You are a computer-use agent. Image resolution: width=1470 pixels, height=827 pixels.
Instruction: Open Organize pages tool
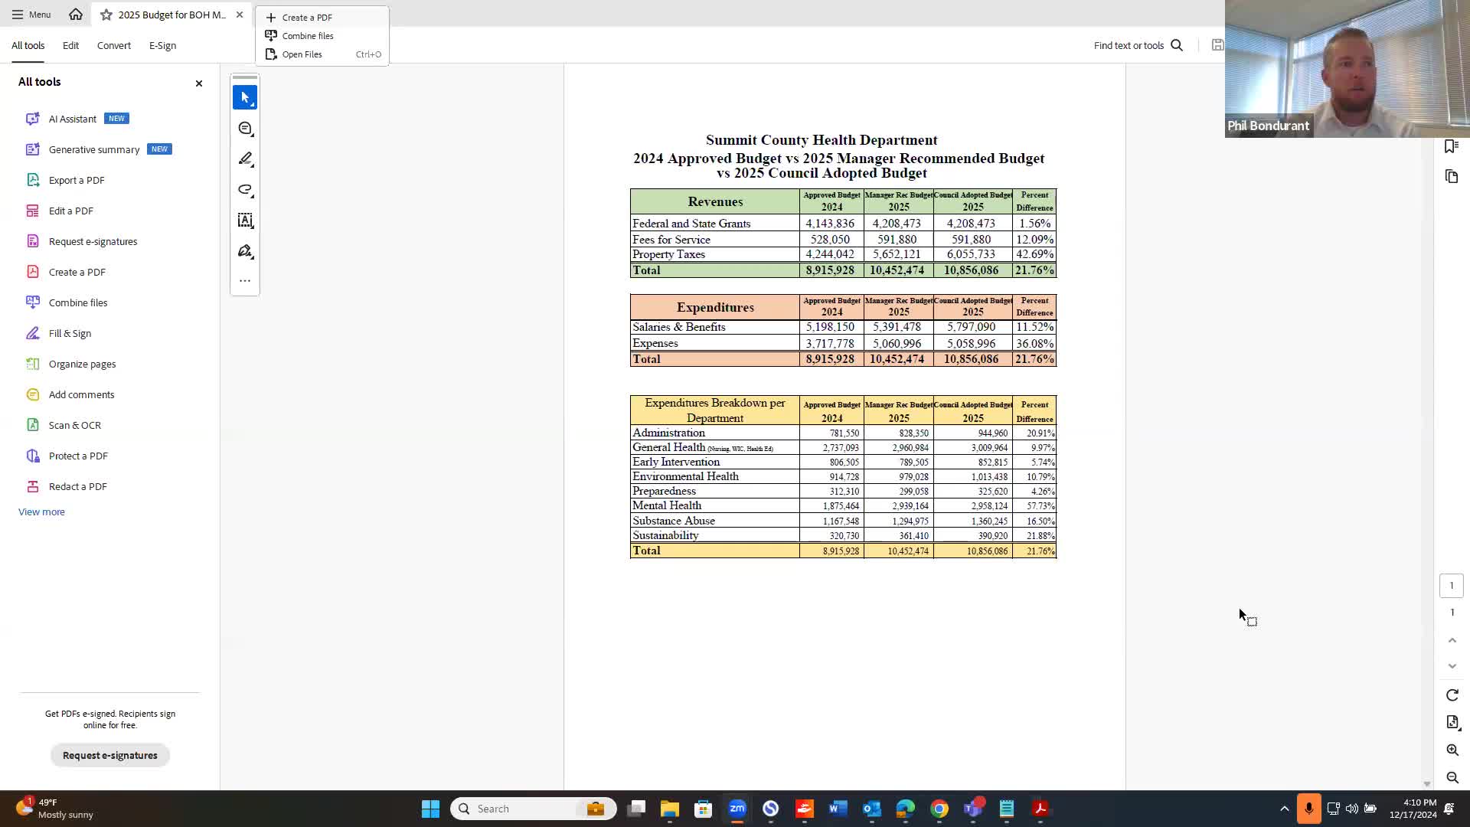(x=82, y=364)
